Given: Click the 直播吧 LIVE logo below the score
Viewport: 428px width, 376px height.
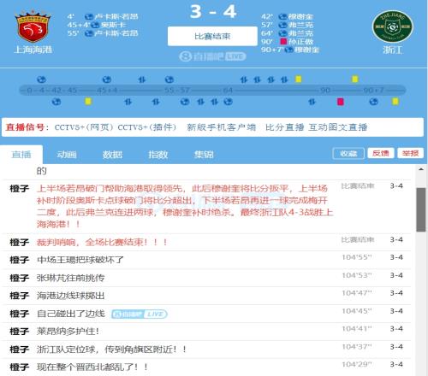Looking at the screenshot, I should coord(212,56).
